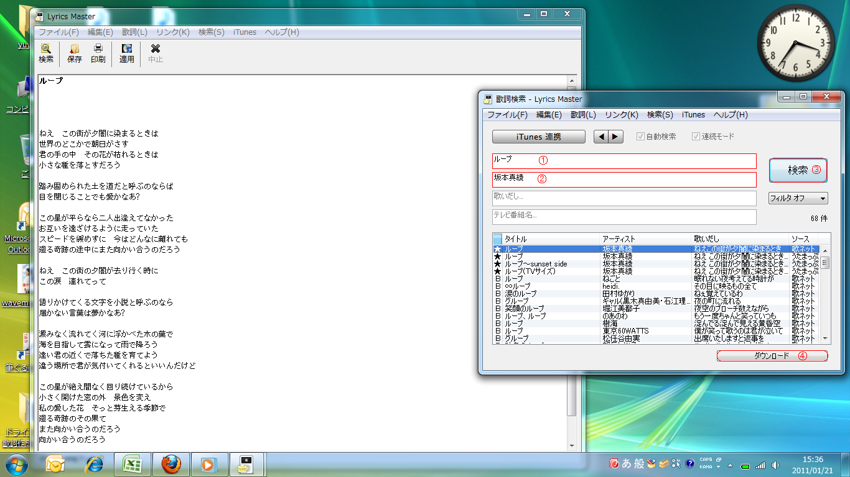Click the desktop analog clock gadget

coord(796,42)
